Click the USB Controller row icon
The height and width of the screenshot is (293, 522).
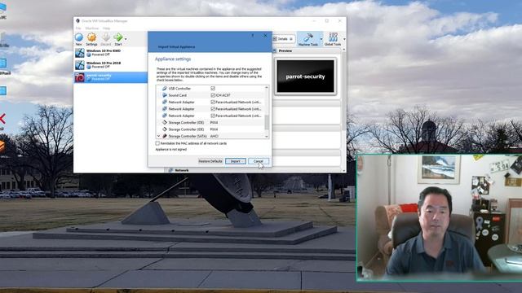(x=165, y=89)
